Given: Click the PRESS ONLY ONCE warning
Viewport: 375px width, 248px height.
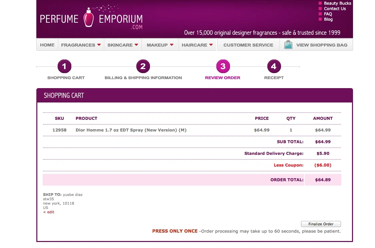Looking at the screenshot, I should pyautogui.click(x=175, y=231).
